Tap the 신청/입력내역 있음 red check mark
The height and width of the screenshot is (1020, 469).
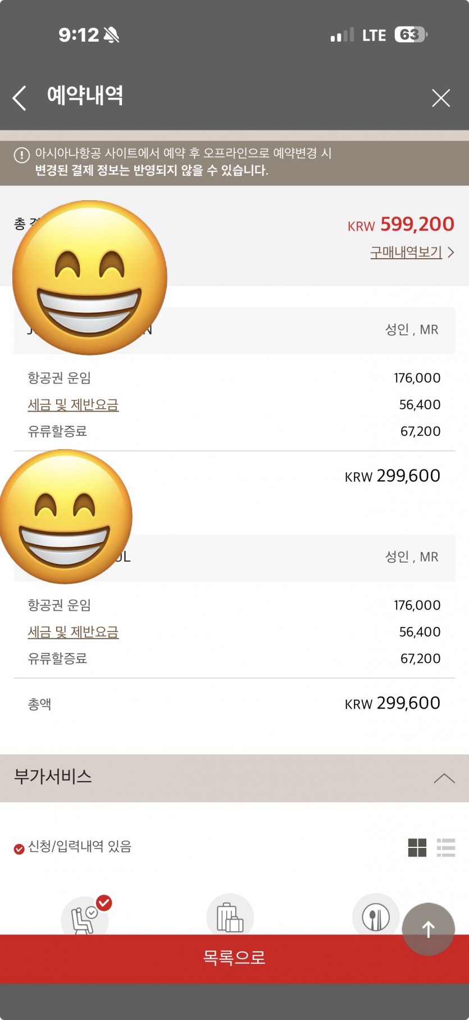pyautogui.click(x=19, y=849)
